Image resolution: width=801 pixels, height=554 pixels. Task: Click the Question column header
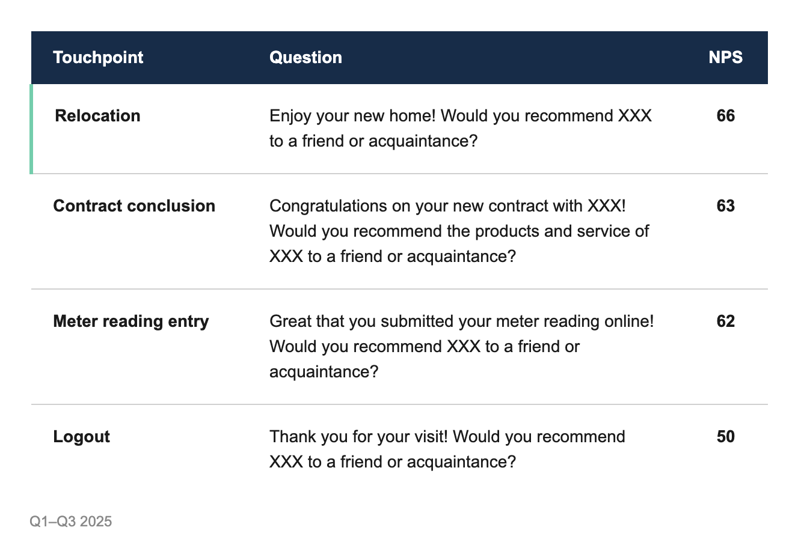point(305,58)
